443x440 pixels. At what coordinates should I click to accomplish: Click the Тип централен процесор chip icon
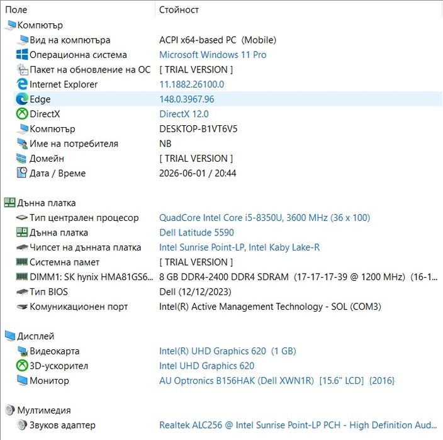tap(22, 218)
